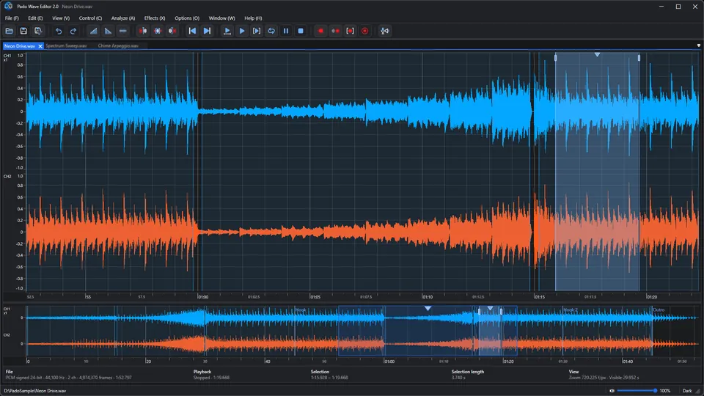Save the file with the floppy icon
This screenshot has height=396, width=704.
tap(23, 31)
